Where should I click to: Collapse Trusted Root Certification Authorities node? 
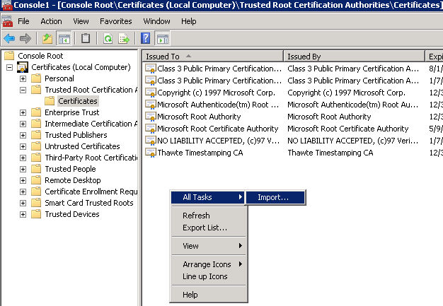pyautogui.click(x=23, y=90)
